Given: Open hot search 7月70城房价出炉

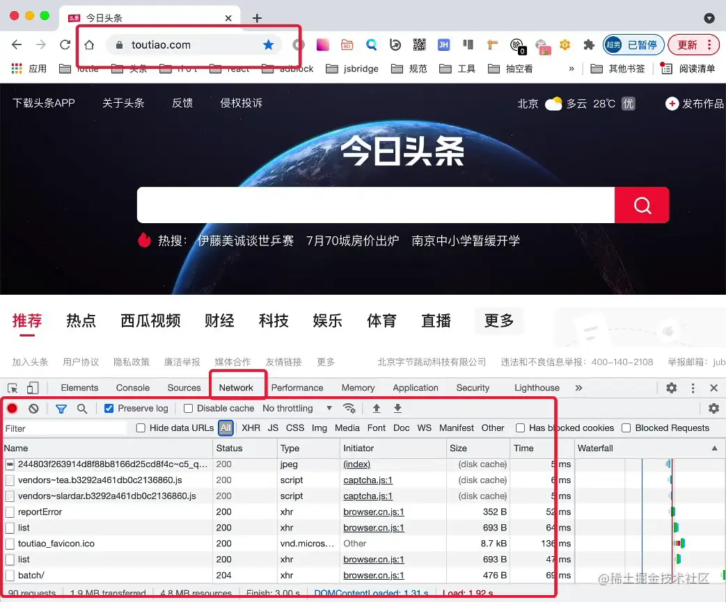Looking at the screenshot, I should pyautogui.click(x=352, y=241).
